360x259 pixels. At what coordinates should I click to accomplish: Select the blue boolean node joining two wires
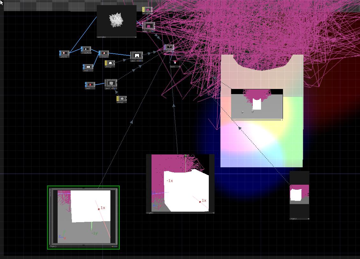pyautogui.click(x=103, y=53)
